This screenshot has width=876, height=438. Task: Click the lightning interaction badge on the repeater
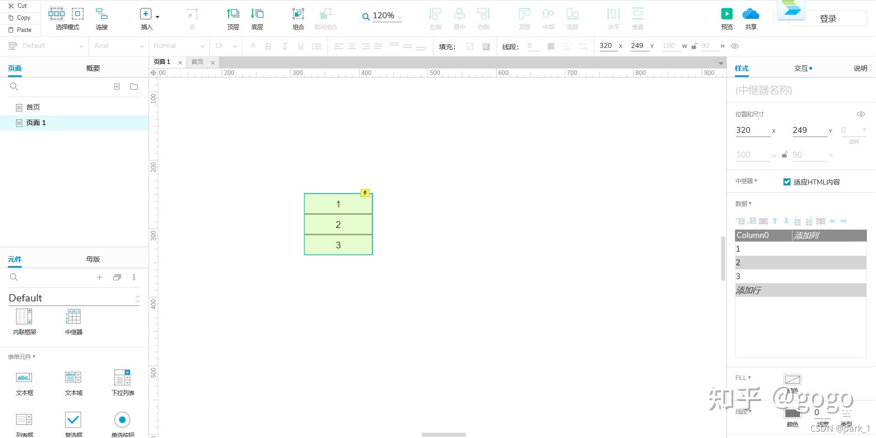point(365,193)
